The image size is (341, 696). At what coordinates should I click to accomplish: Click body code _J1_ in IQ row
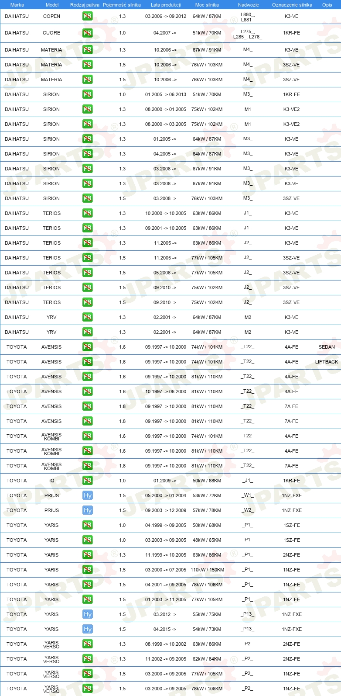(248, 481)
